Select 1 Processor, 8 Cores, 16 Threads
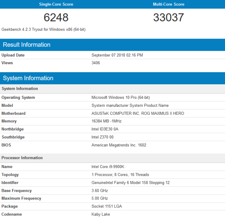Image resolution: width=225 pixels, height=218 pixels. [120, 175]
